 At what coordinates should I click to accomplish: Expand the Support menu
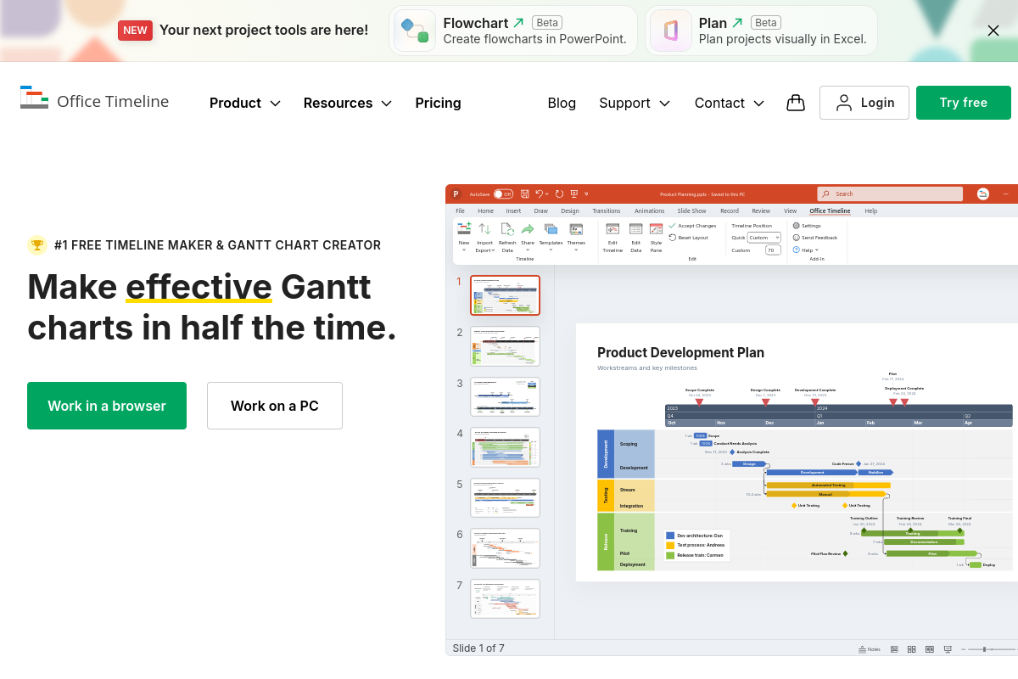(635, 103)
